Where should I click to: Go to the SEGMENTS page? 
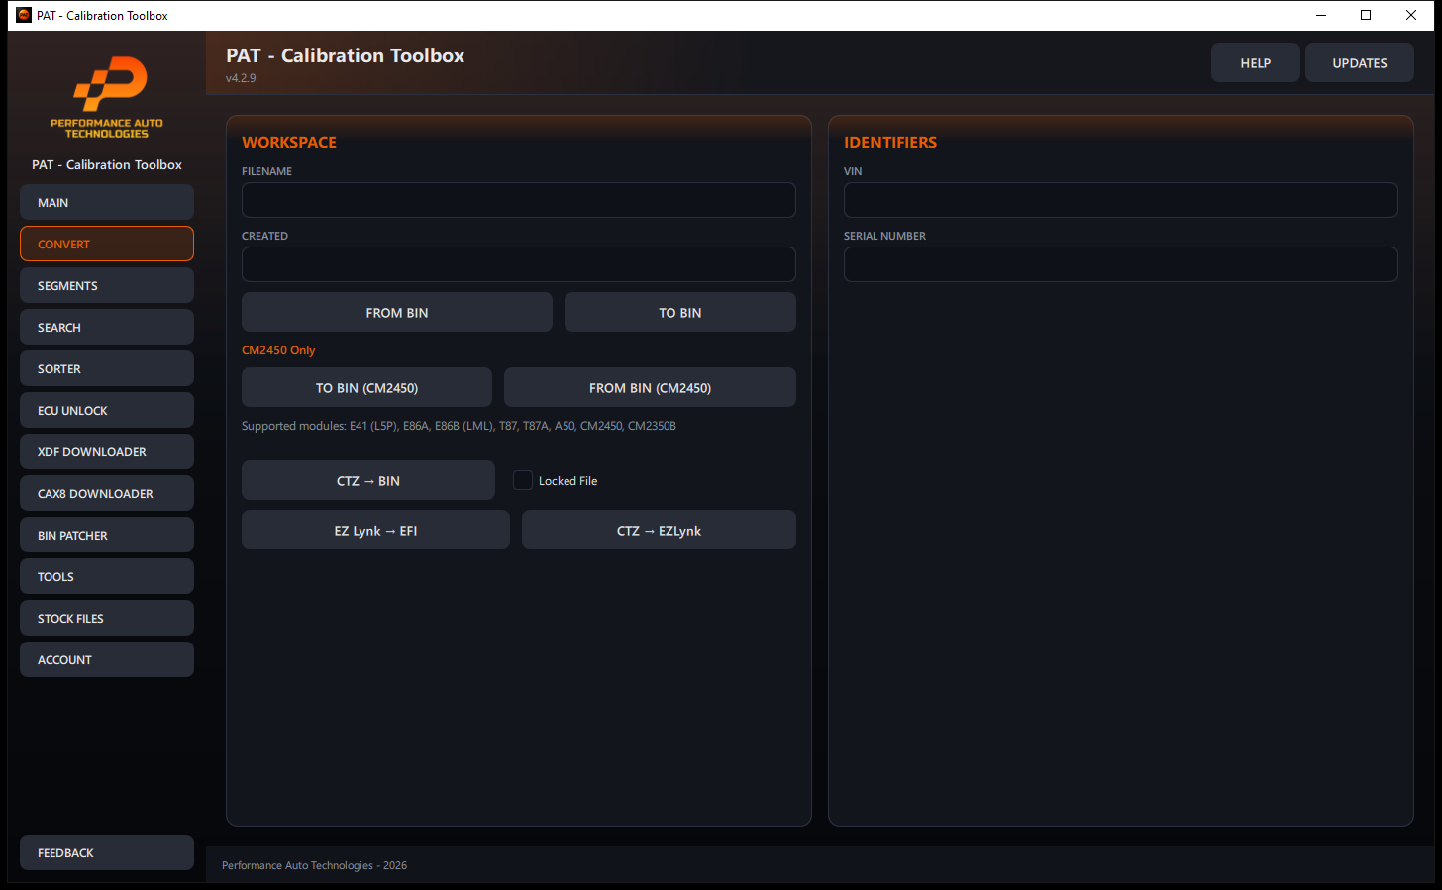pyautogui.click(x=107, y=285)
